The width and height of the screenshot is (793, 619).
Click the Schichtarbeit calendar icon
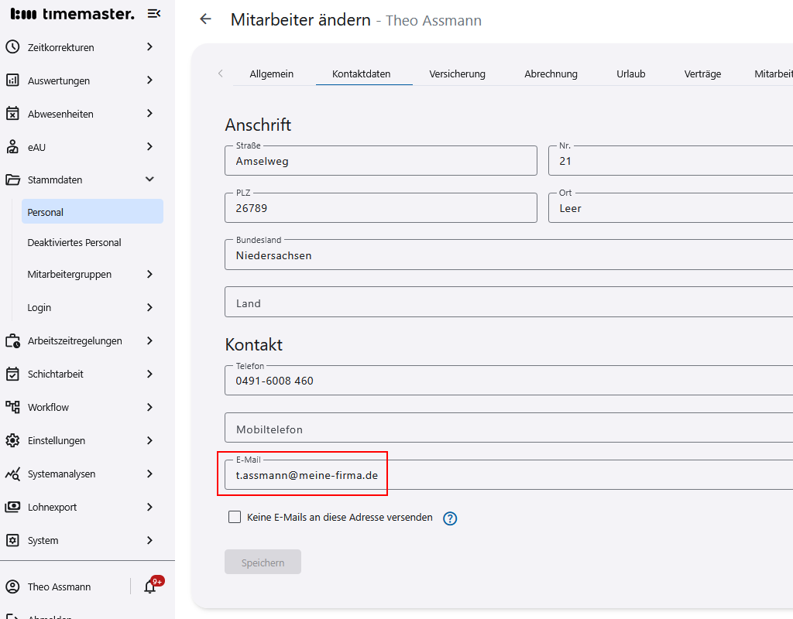pyautogui.click(x=12, y=374)
